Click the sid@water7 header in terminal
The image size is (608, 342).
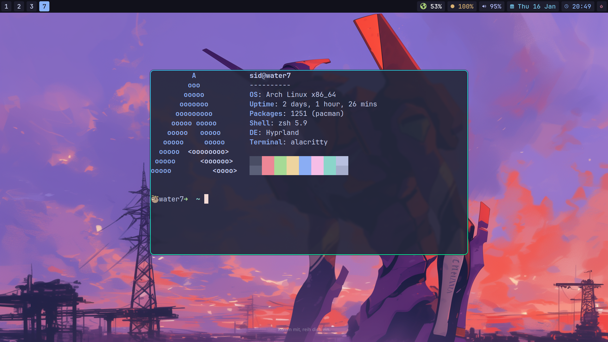[x=270, y=76]
